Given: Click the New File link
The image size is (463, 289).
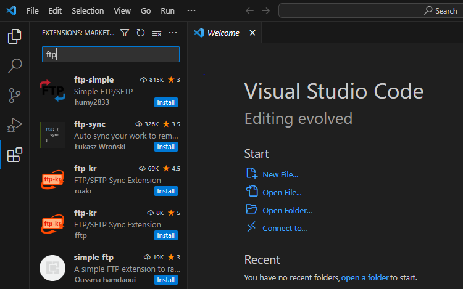Looking at the screenshot, I should click(x=280, y=174).
